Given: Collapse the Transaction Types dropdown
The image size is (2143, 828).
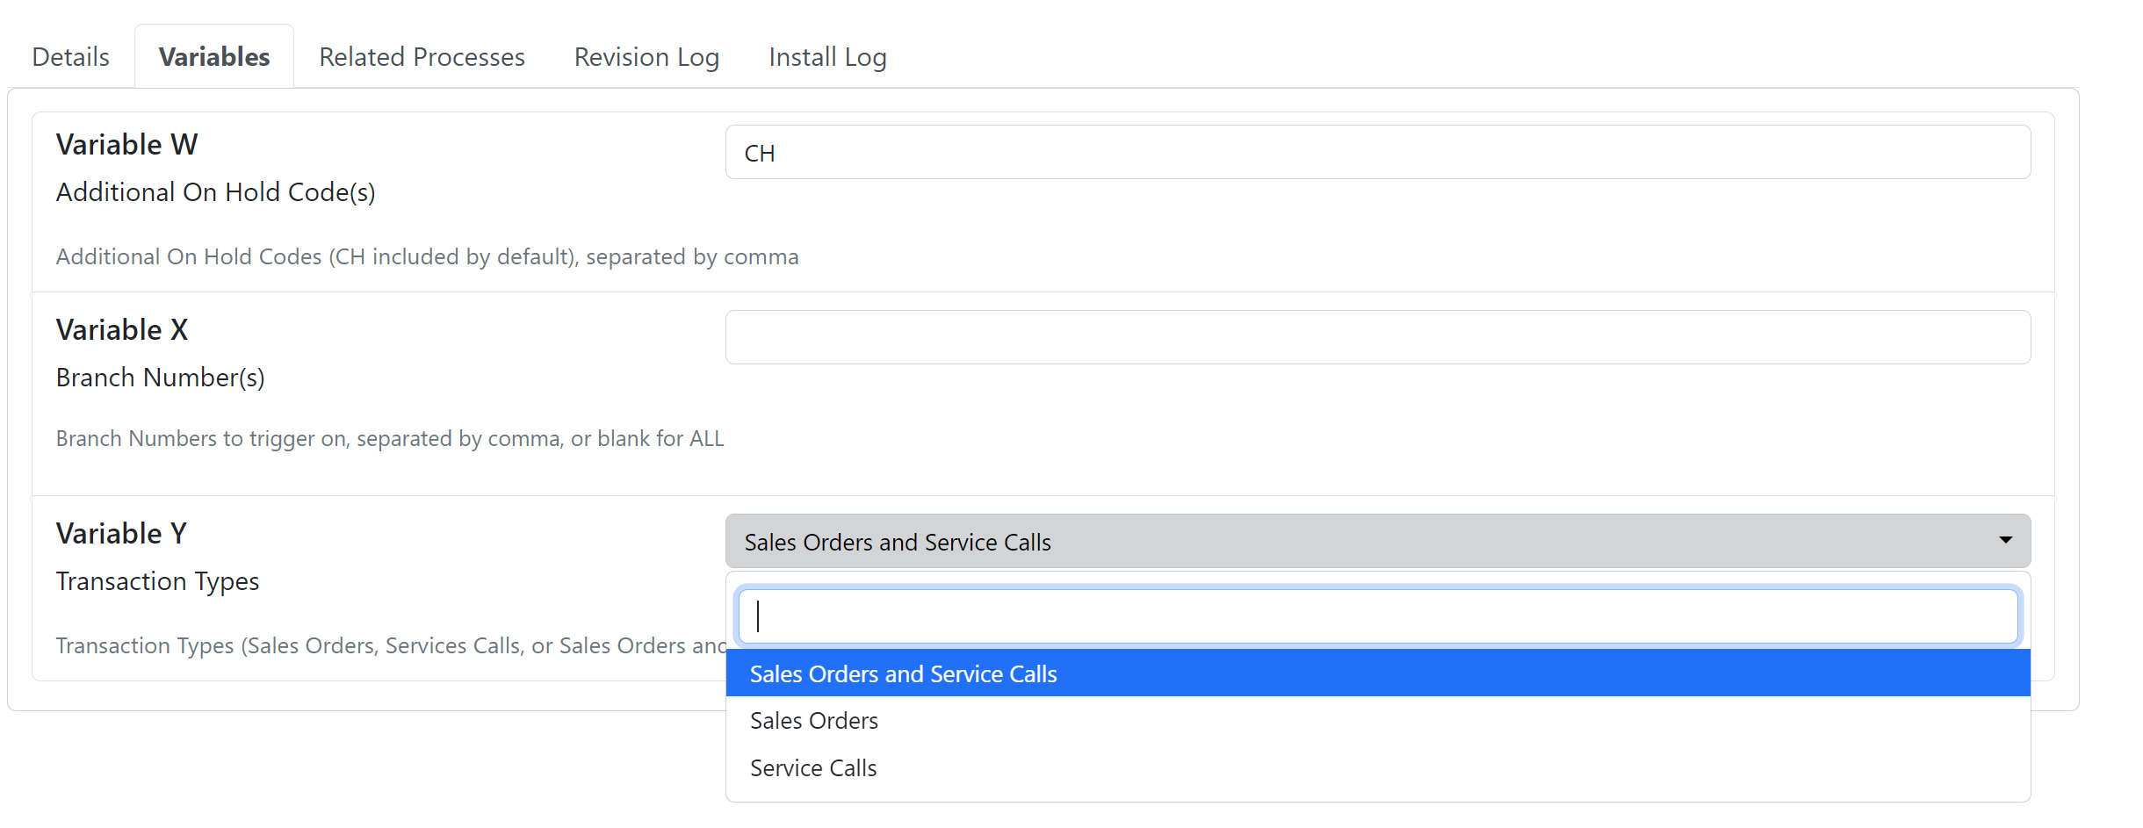Looking at the screenshot, I should point(1378,541).
